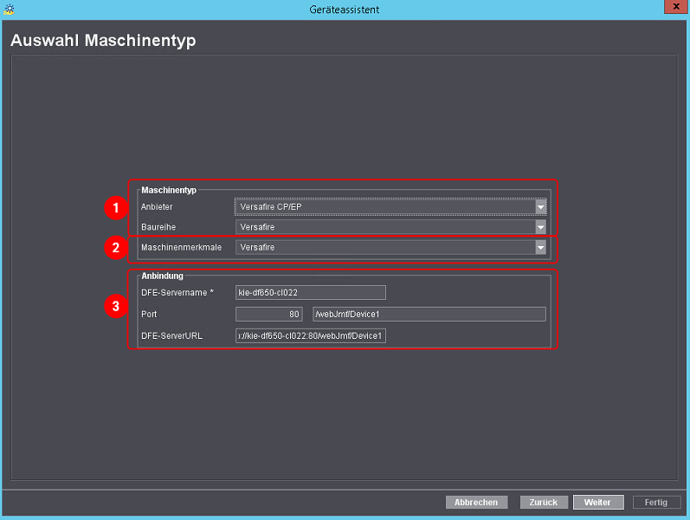Go back with the Zurück button

[544, 503]
